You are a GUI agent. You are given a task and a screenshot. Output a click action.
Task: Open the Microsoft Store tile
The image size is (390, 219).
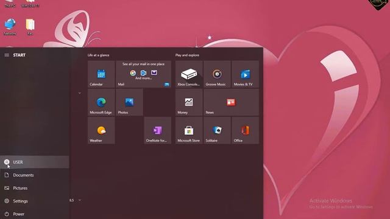189,130
